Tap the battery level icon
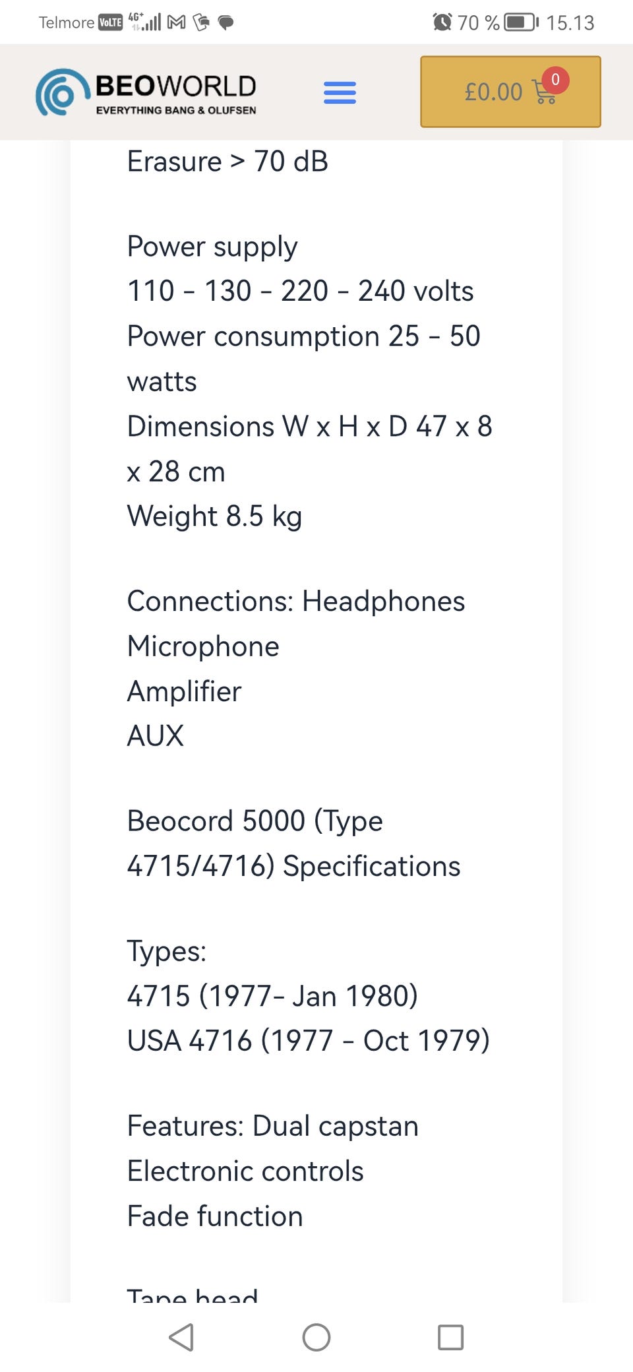Screen dimensions: 633x1372 click(521, 22)
